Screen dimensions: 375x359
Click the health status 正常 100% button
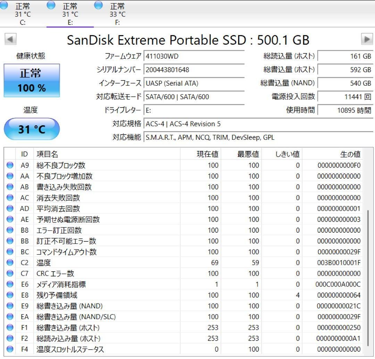(x=32, y=80)
